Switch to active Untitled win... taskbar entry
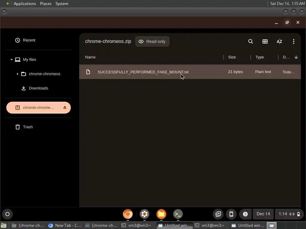This screenshot has height=229, width=306. pyautogui.click(x=175, y=225)
